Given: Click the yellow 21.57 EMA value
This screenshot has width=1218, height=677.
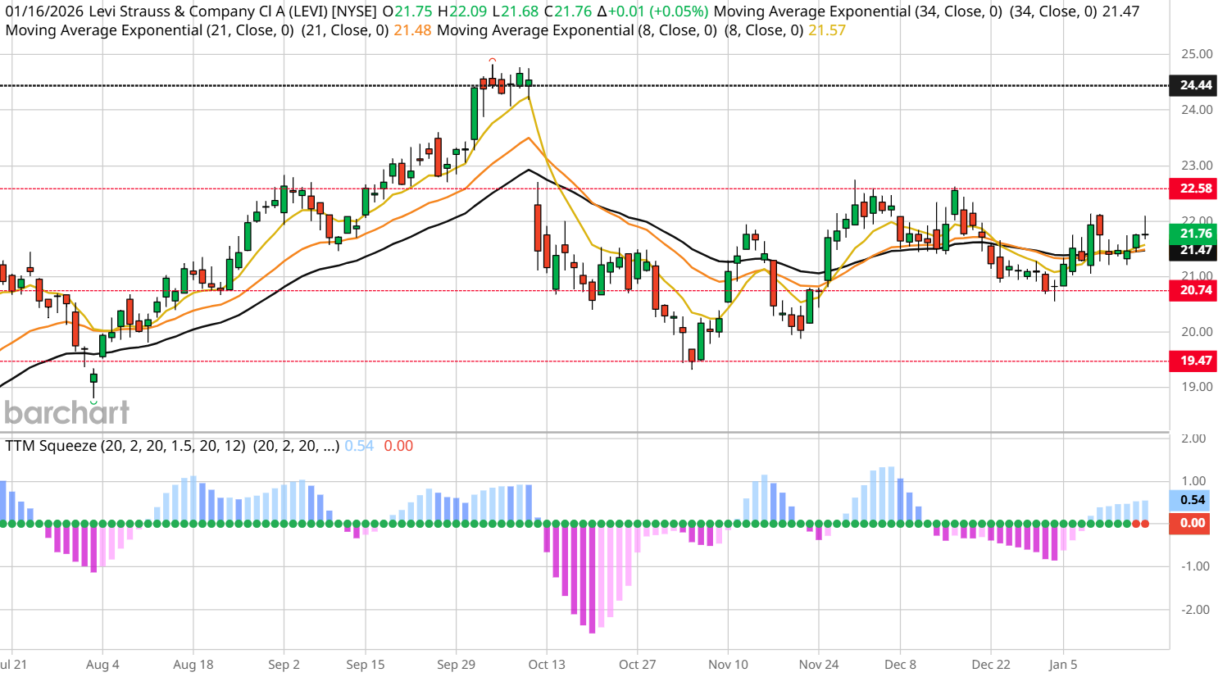Looking at the screenshot, I should [x=827, y=30].
